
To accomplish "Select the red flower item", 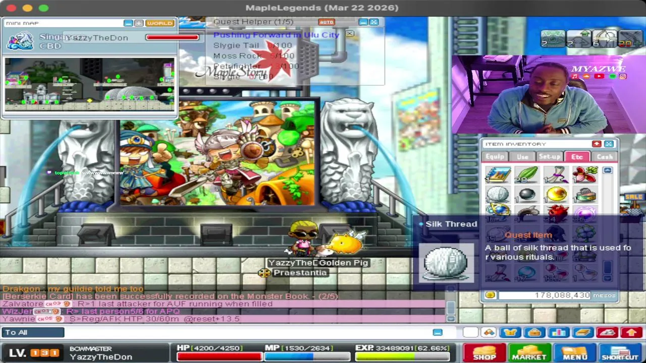I will click(x=584, y=175).
